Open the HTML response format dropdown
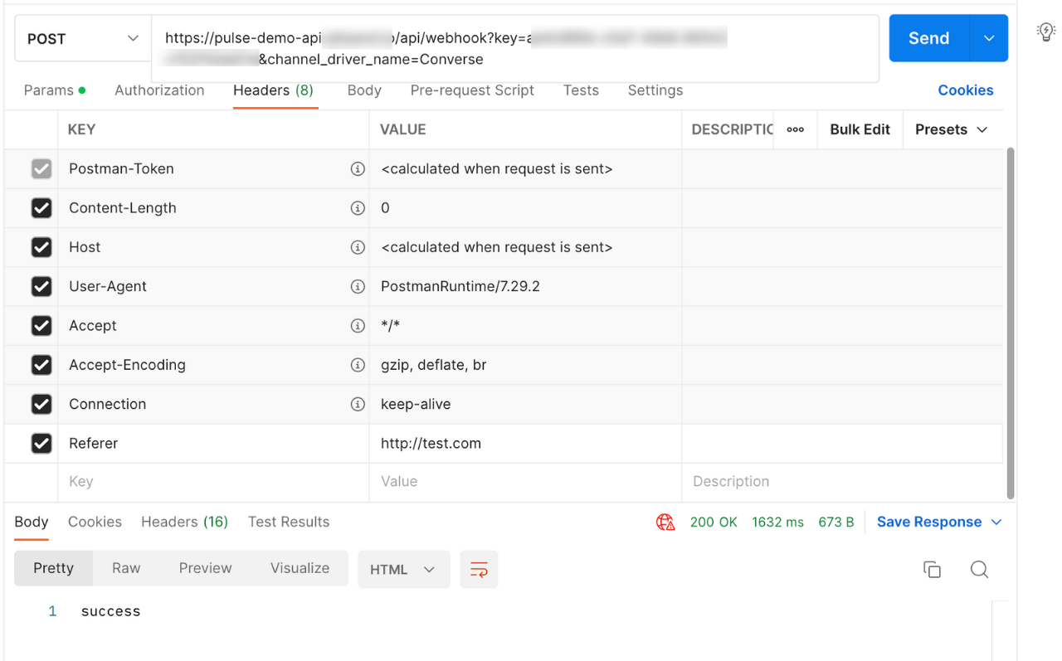 pyautogui.click(x=404, y=569)
